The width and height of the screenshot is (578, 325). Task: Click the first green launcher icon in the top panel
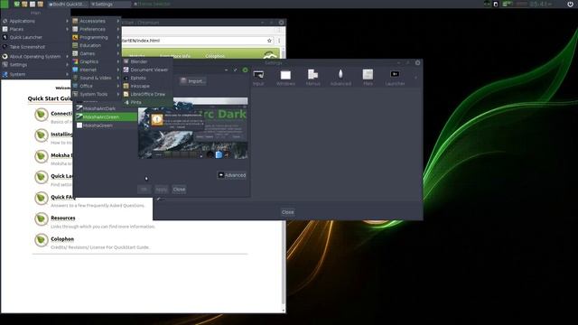pyautogui.click(x=16, y=4)
